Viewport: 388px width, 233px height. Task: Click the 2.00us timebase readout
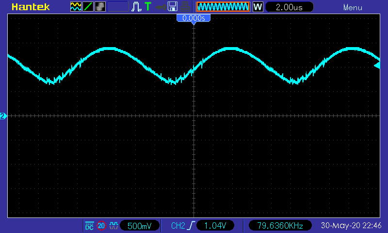pyautogui.click(x=289, y=7)
